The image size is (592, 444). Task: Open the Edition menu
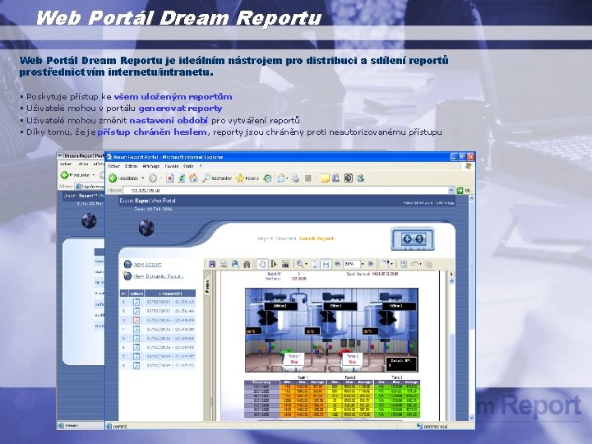click(x=131, y=166)
